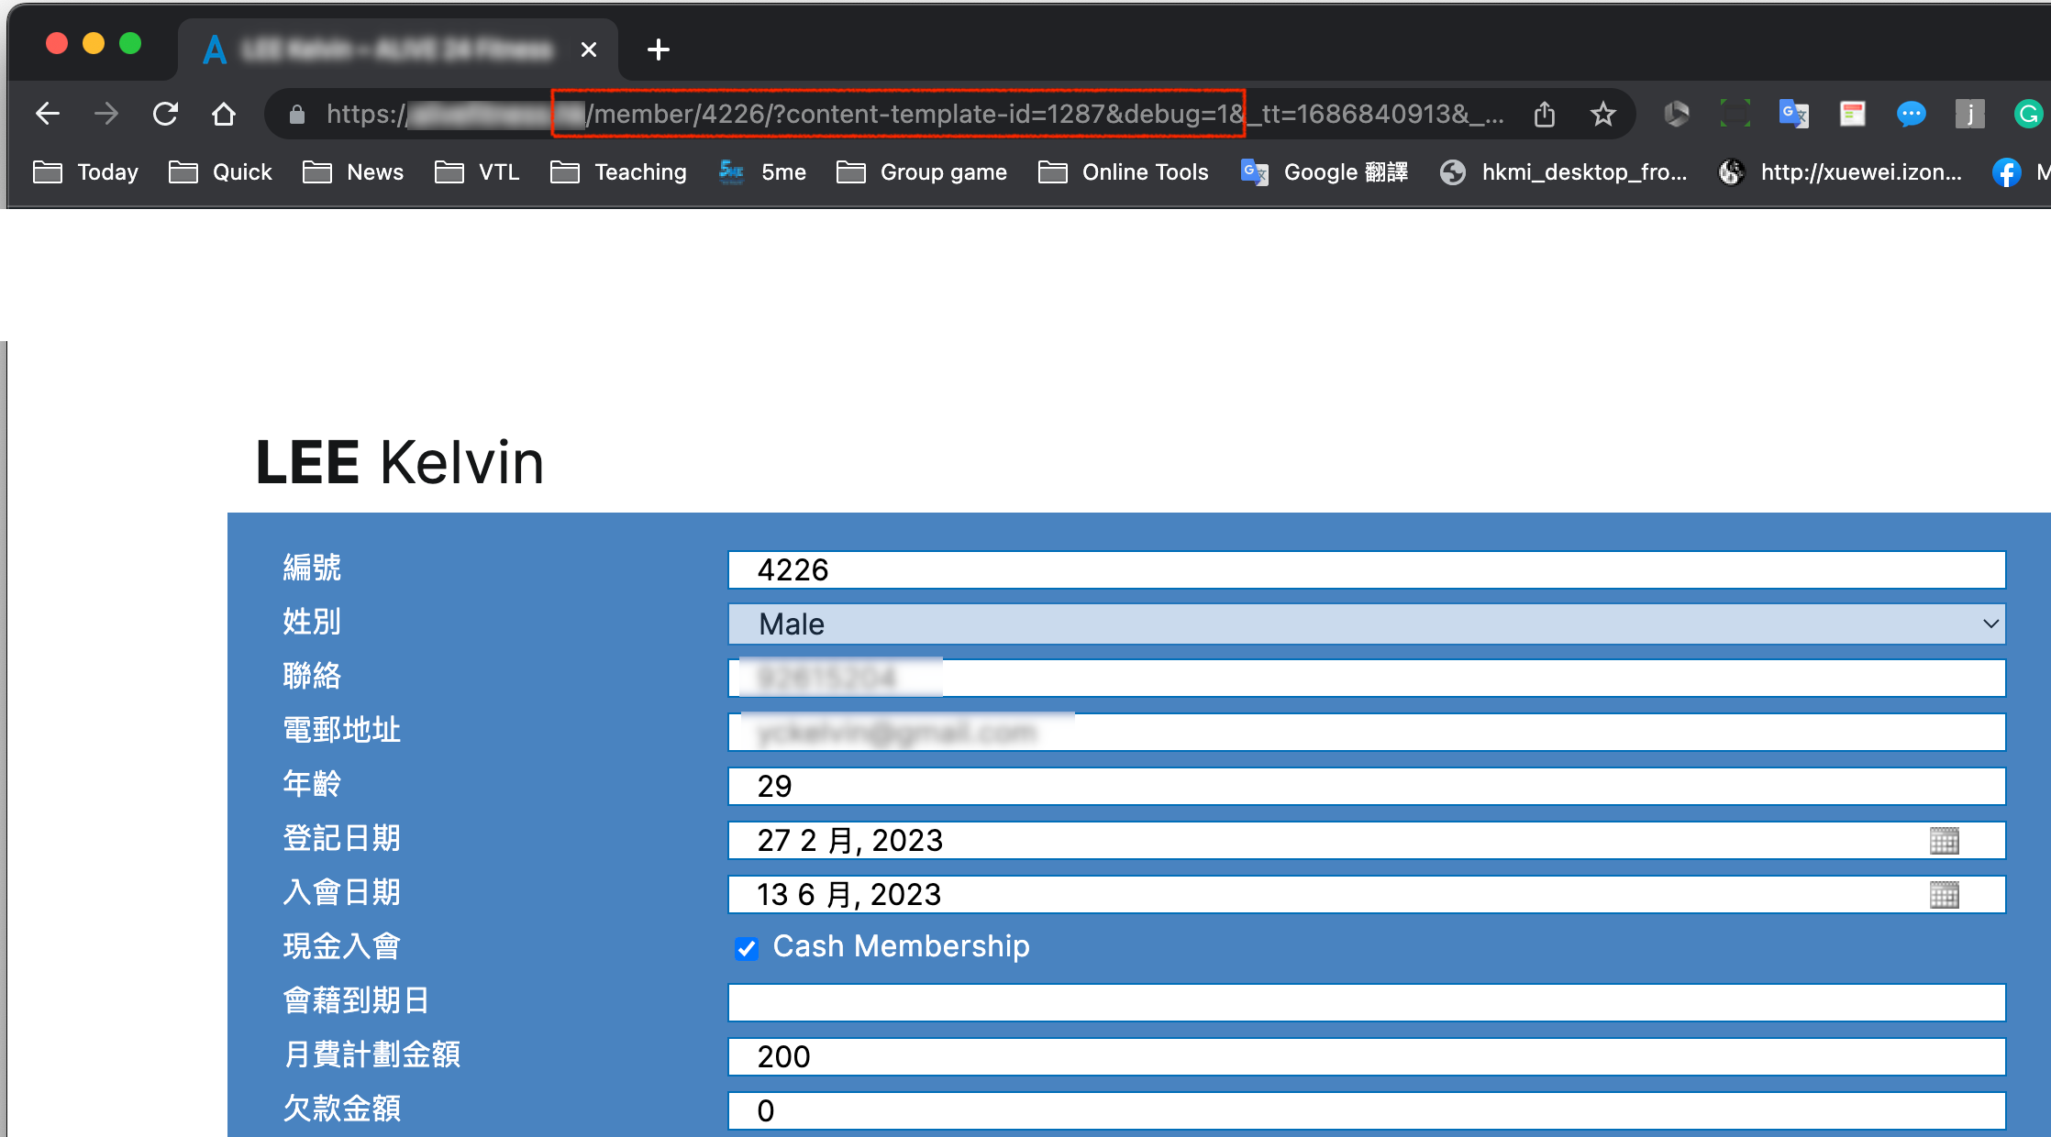2051x1137 pixels.
Task: Open the Online Tools bookmarks folder
Action: [x=1124, y=172]
